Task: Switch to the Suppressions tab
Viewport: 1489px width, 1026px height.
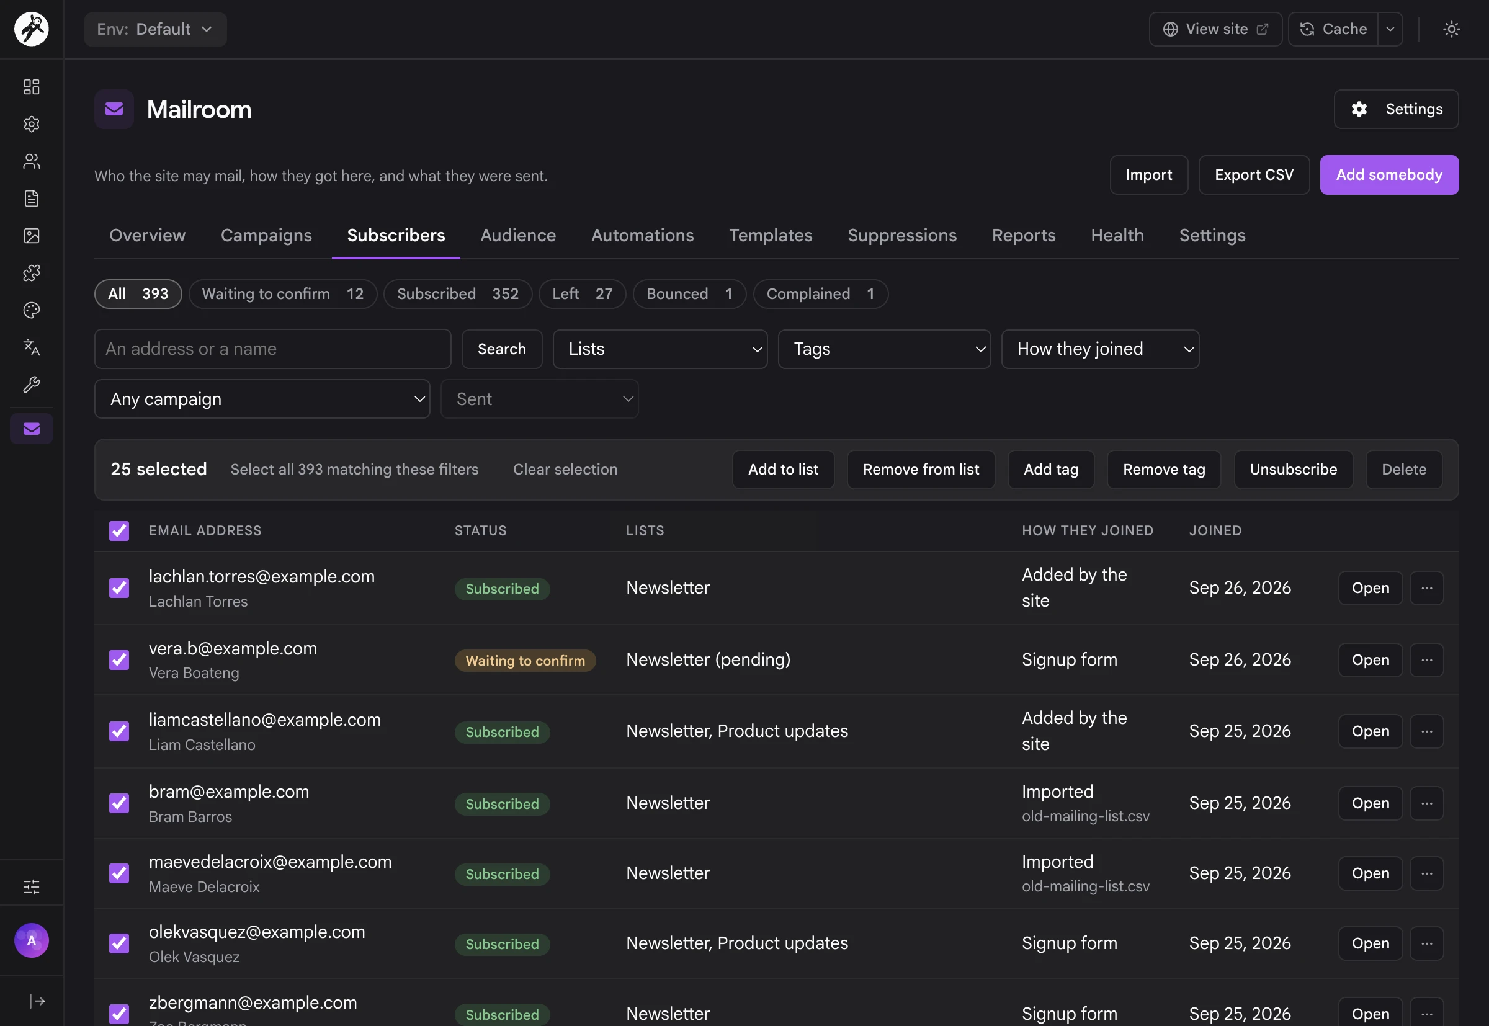Action: (x=901, y=235)
